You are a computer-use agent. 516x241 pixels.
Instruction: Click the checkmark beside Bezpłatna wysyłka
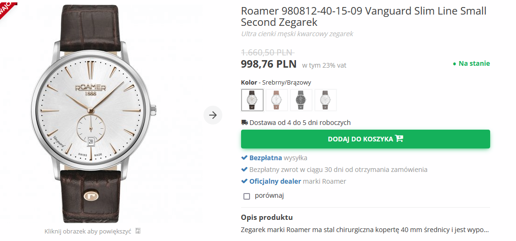[x=244, y=158]
